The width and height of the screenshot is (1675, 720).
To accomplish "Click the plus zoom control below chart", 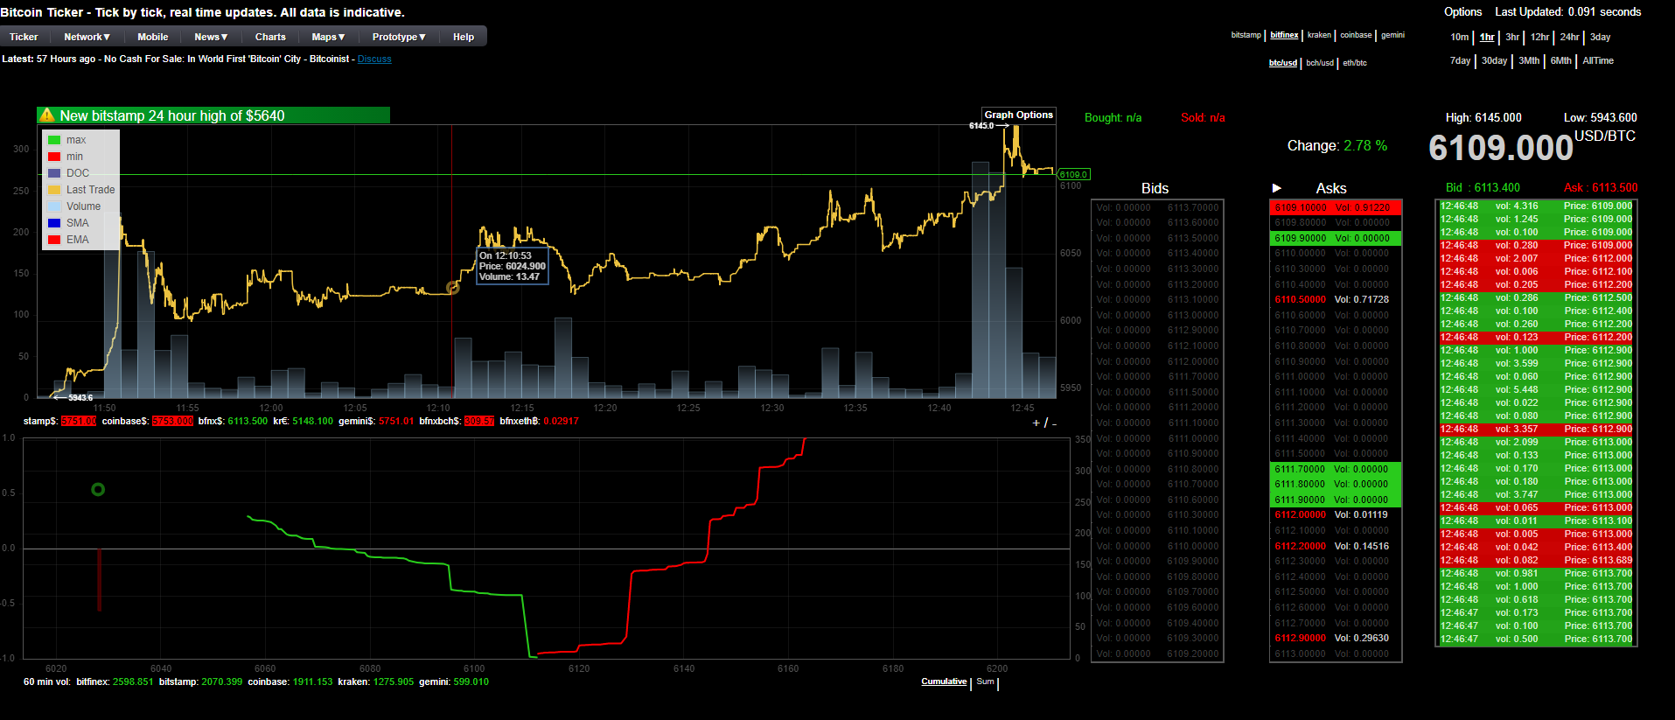I will coord(1036,423).
